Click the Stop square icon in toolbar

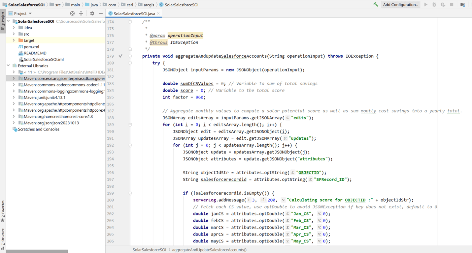[x=452, y=5]
